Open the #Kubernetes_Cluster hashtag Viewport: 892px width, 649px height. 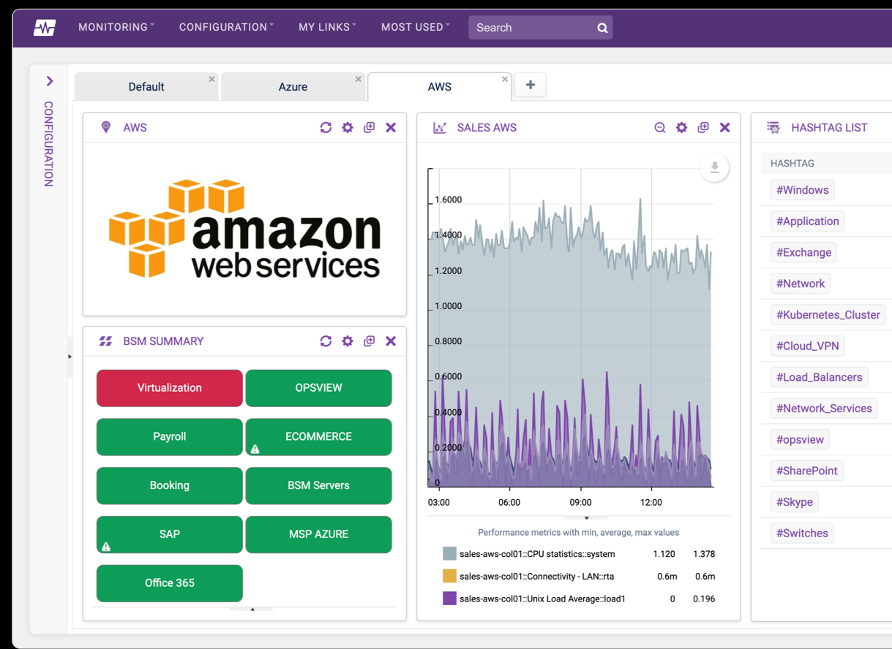pyautogui.click(x=828, y=315)
